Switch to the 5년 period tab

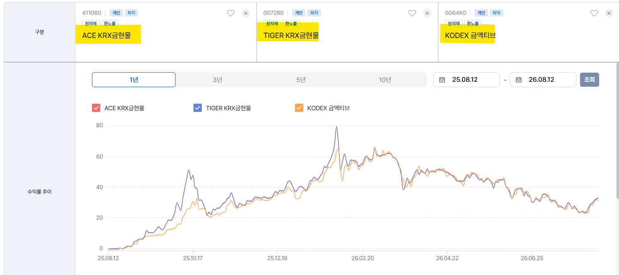point(301,80)
